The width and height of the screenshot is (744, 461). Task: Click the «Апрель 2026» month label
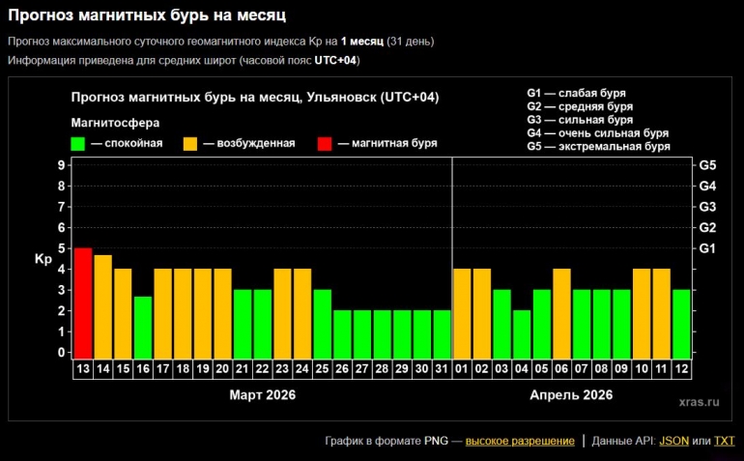coord(572,395)
